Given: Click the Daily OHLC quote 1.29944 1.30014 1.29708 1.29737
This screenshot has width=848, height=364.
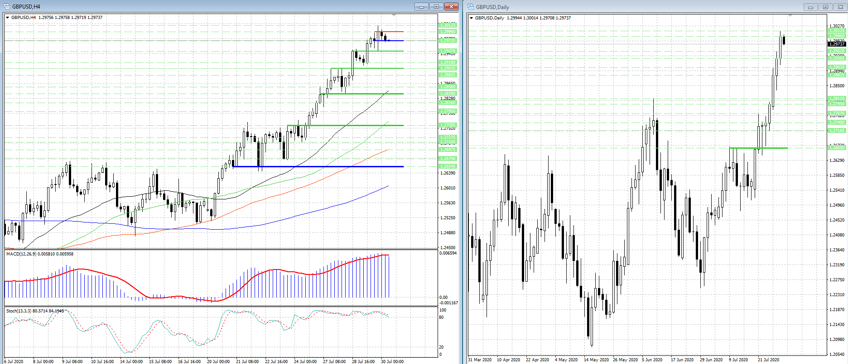Looking at the screenshot, I should pos(539,18).
